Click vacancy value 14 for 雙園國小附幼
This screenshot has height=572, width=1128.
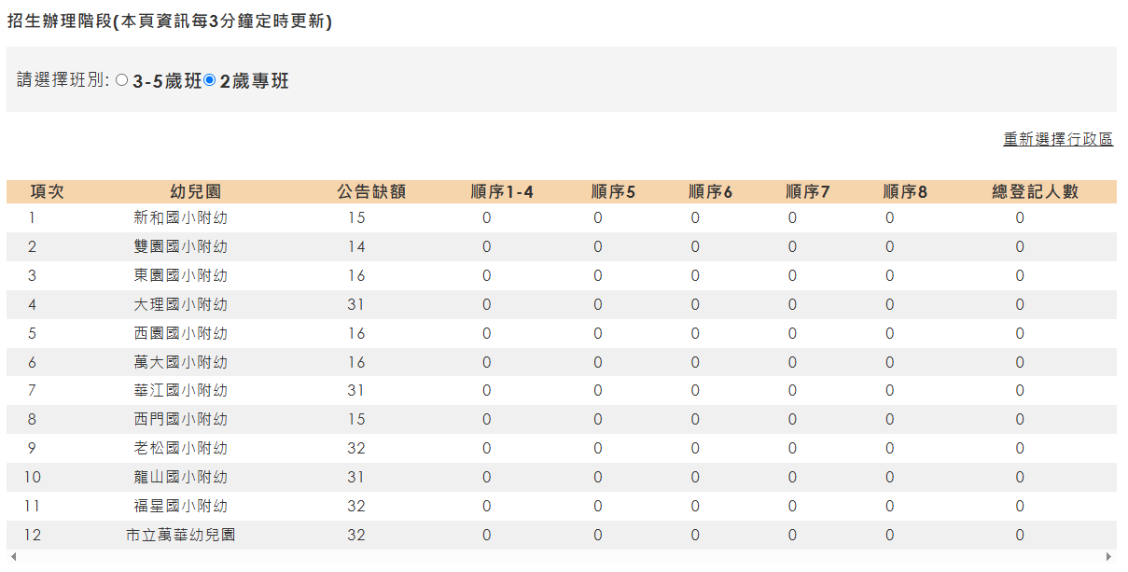(356, 246)
